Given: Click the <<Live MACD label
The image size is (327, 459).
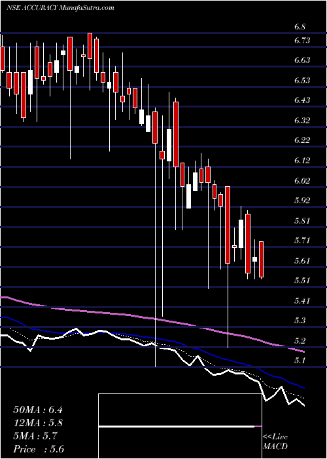Looking at the screenshot, I should [275, 442].
